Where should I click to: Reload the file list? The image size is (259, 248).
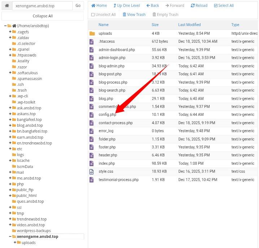(x=199, y=6)
